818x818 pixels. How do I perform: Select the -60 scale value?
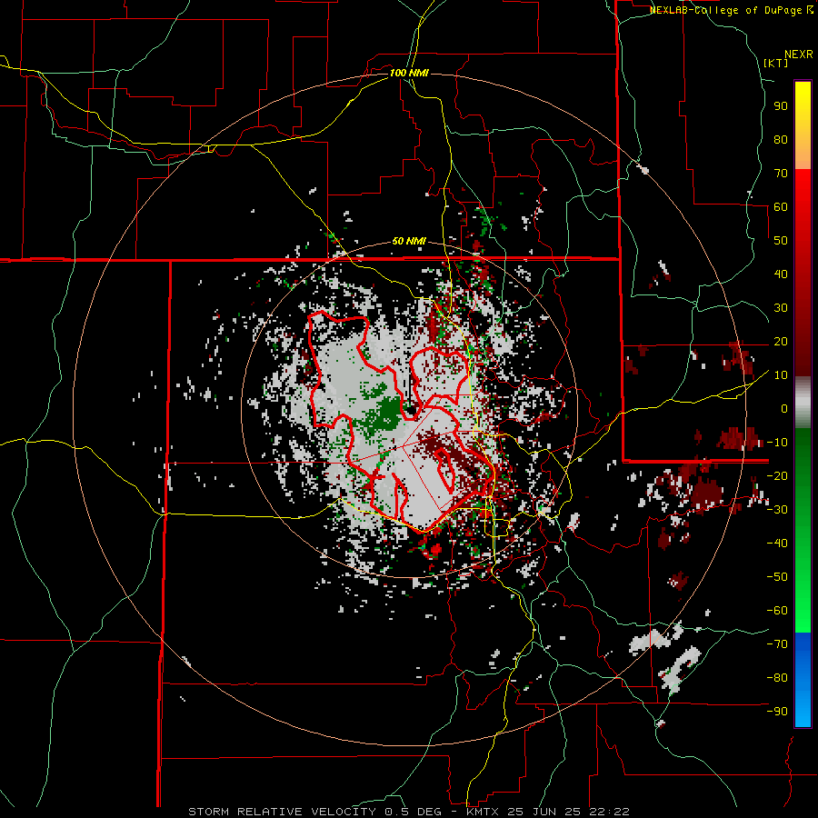[x=777, y=611]
